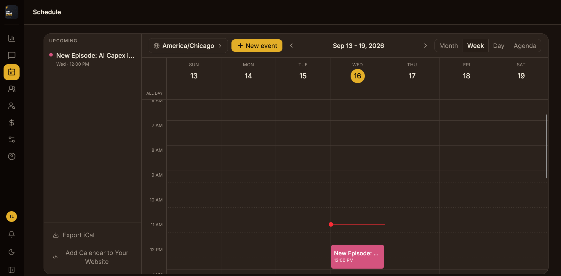Open the analytics bar chart icon

click(12, 38)
